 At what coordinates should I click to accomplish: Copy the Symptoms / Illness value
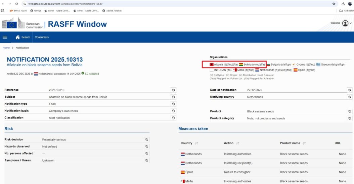point(147,161)
